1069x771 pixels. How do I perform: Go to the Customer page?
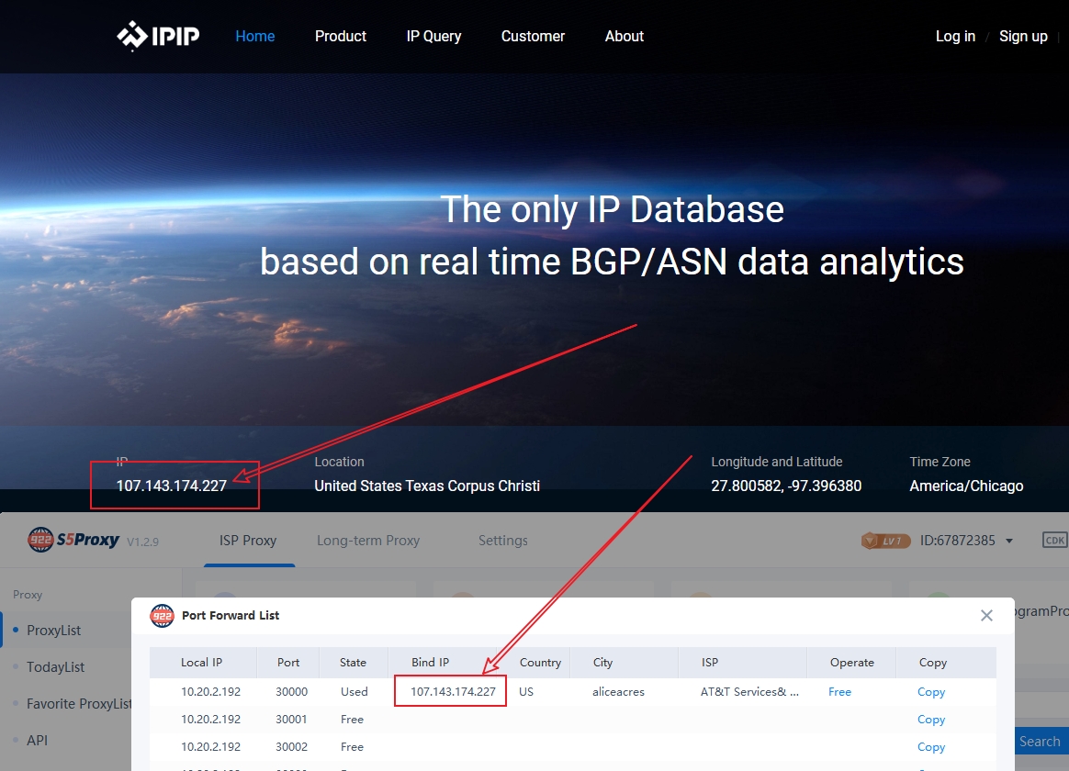(x=533, y=37)
